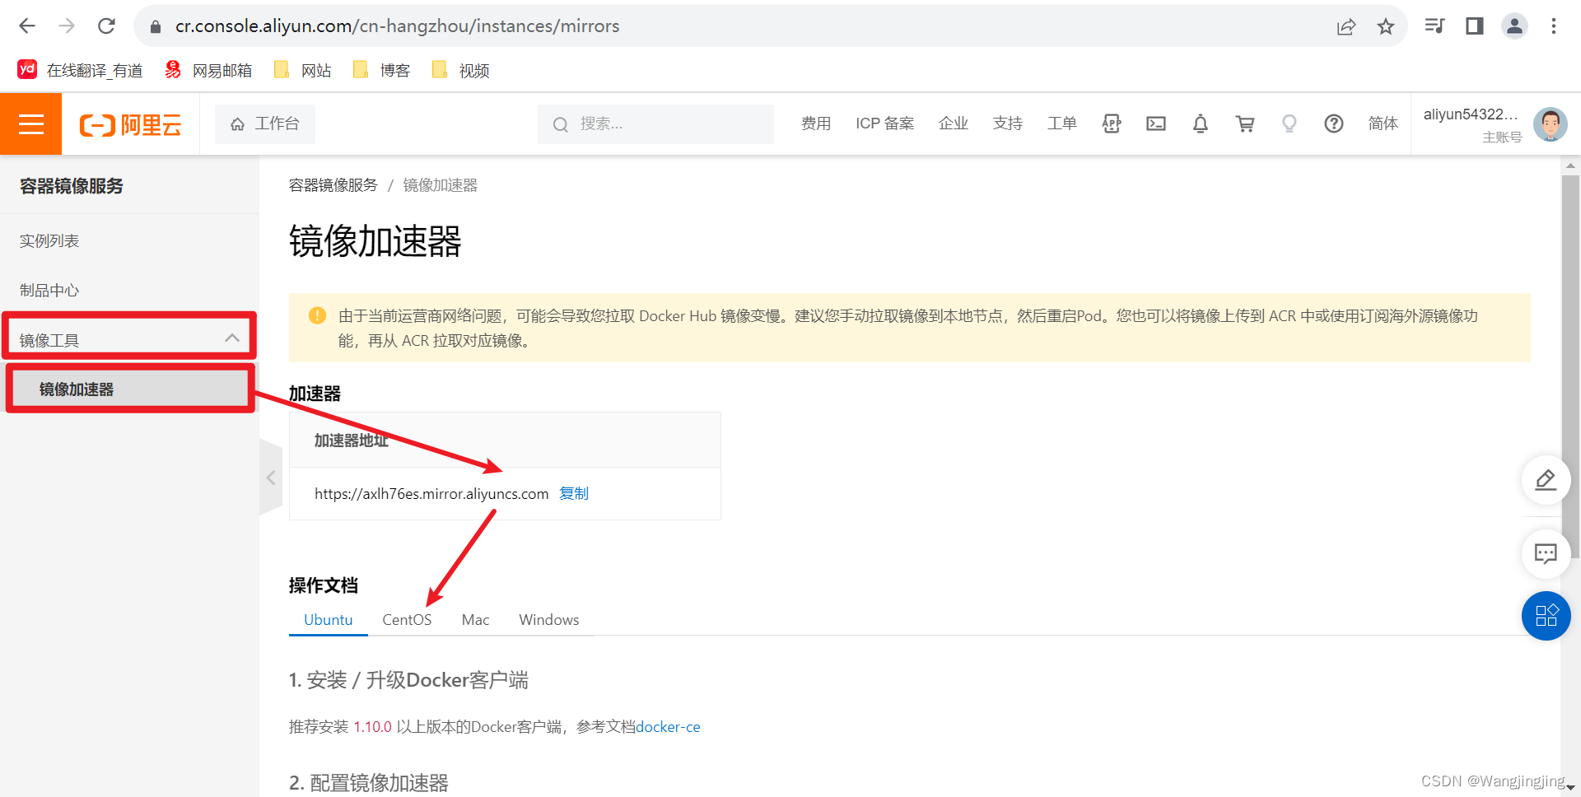Click the site lock icon
The image size is (1581, 797).
click(x=156, y=26)
